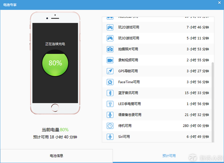Click the 当前电量 80% text
This screenshot has width=224, height=163.
tap(55, 130)
